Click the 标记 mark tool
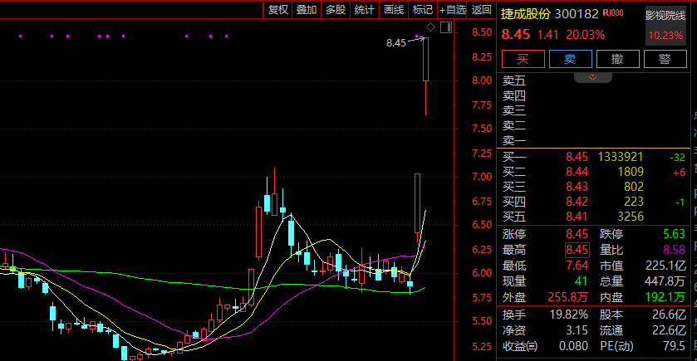Image resolution: width=697 pixels, height=361 pixels. tap(423, 10)
